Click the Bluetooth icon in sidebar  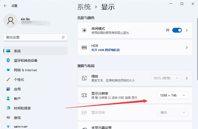8,60
